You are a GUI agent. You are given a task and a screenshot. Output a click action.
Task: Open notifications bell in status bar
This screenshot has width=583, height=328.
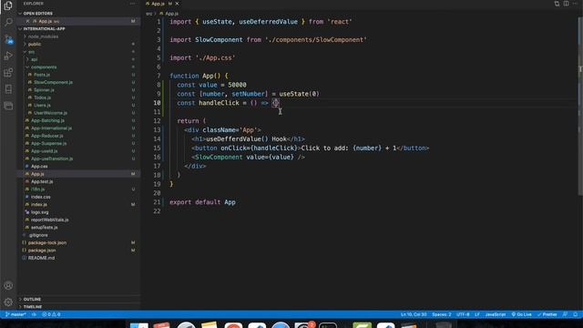[x=575, y=314]
